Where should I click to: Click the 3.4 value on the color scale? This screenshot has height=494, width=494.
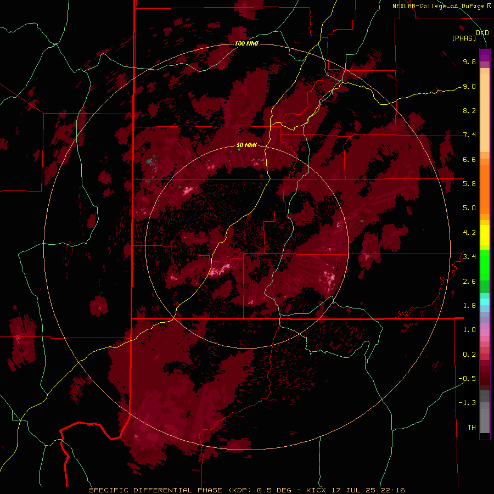[x=469, y=257]
